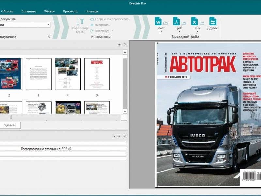Click the docx output file icon
This screenshot has height=196, width=261.
pyautogui.click(x=158, y=21)
